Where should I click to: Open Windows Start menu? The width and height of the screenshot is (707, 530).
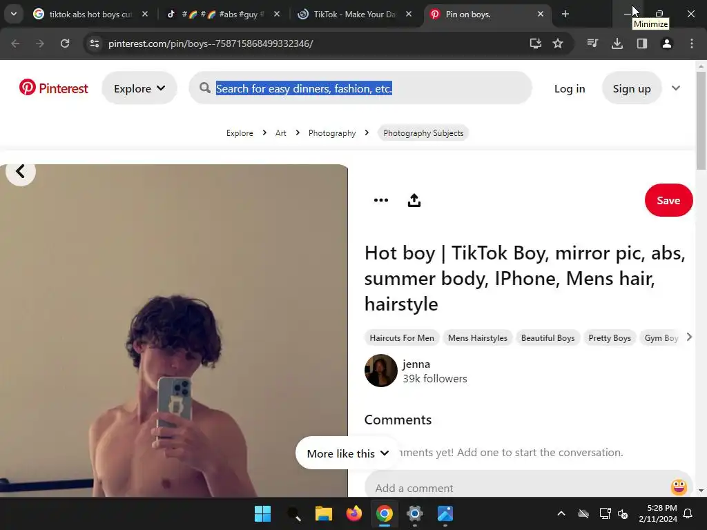coord(262,513)
